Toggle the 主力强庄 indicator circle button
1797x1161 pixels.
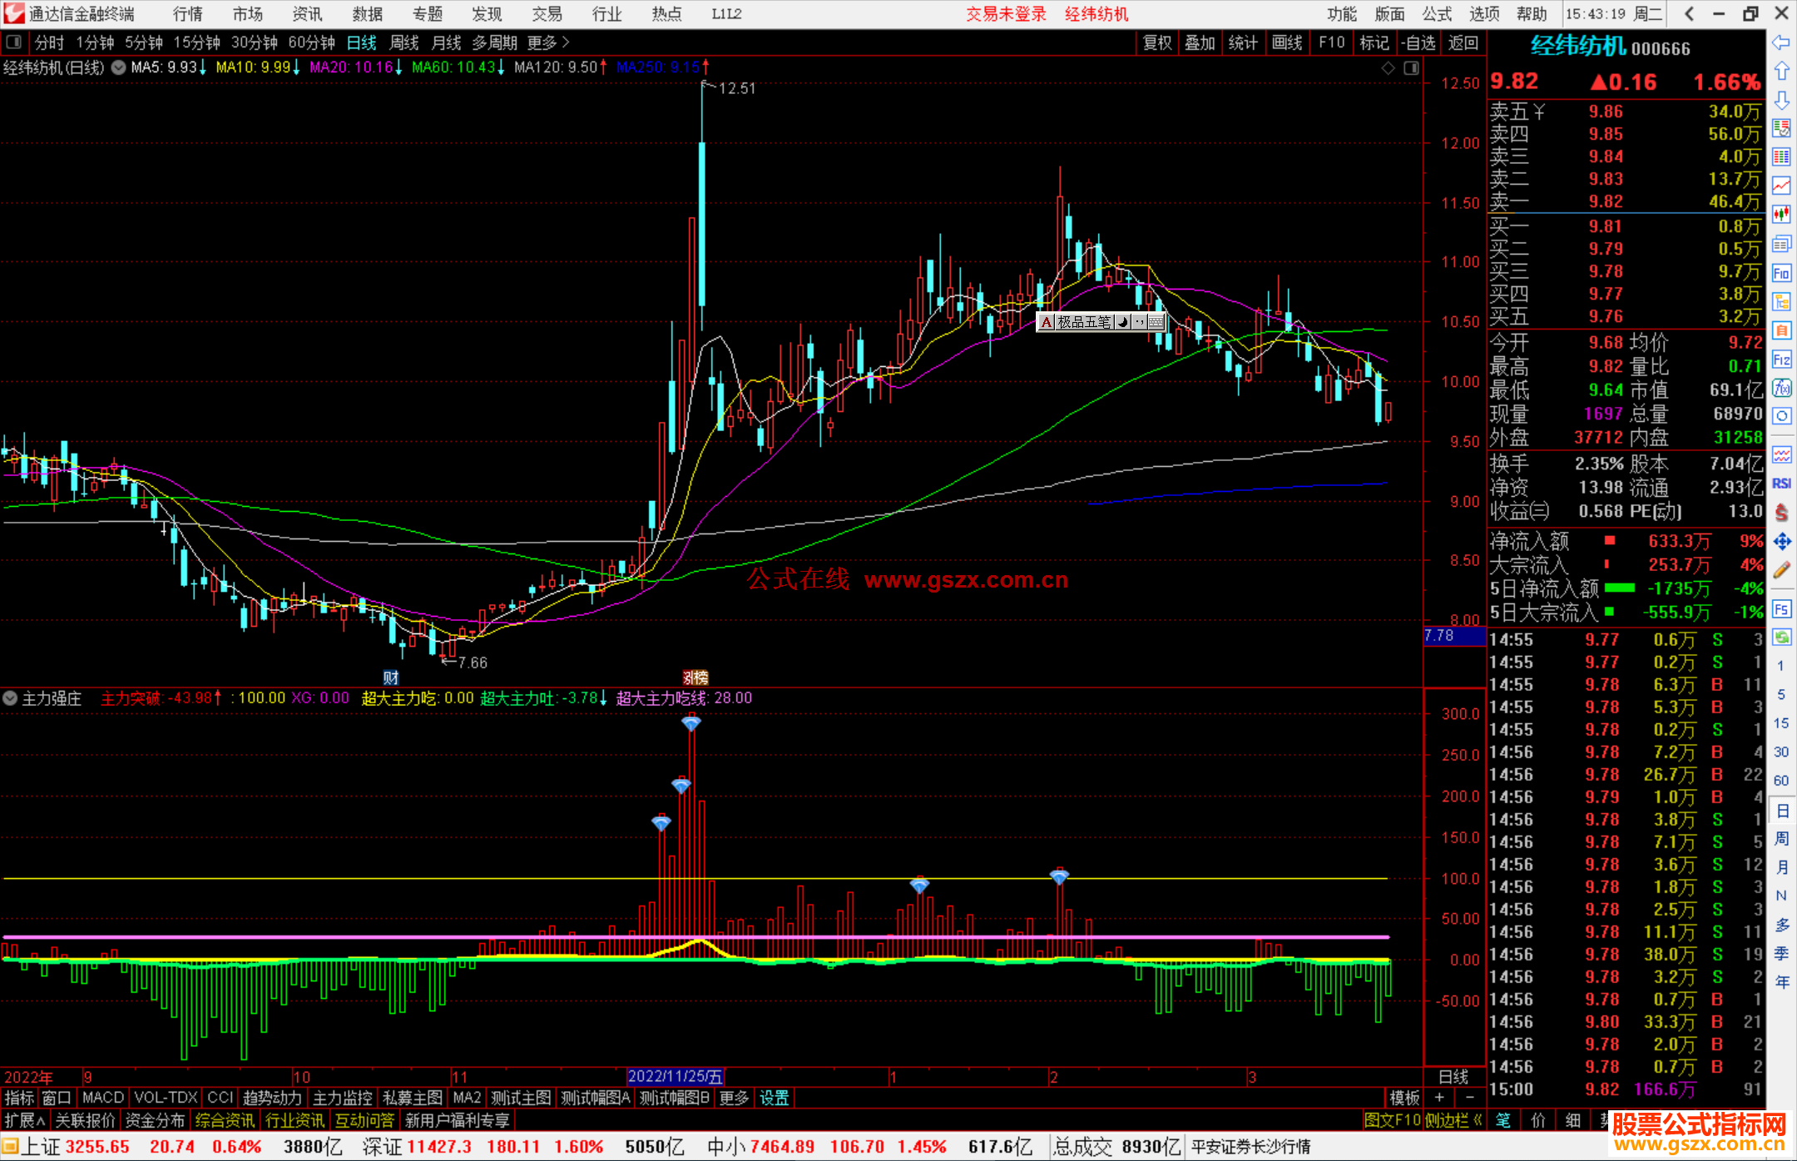[10, 698]
